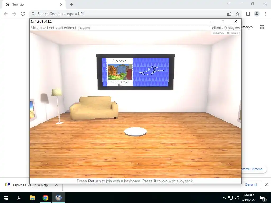
Task: Share this page via the share icon
Action: point(229,14)
